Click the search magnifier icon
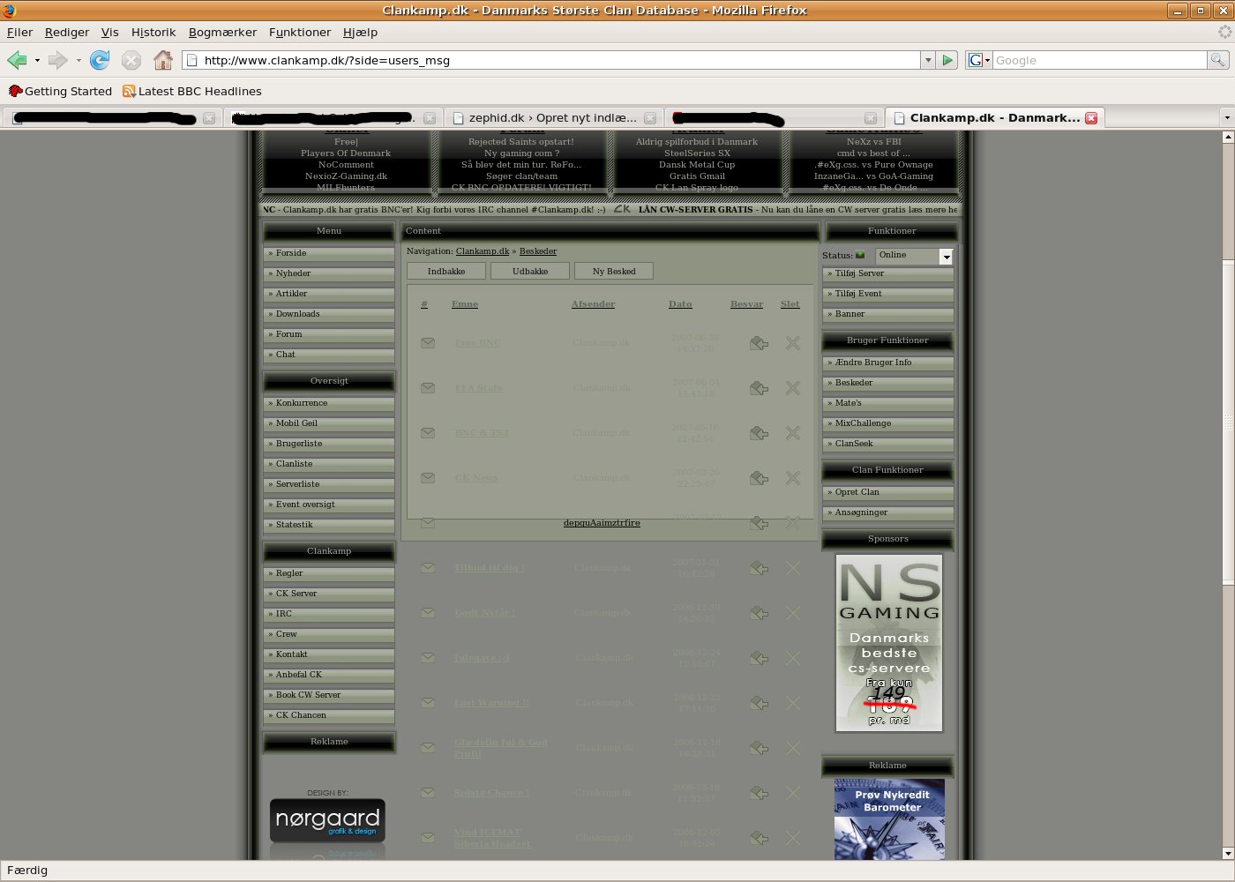 (x=1217, y=60)
